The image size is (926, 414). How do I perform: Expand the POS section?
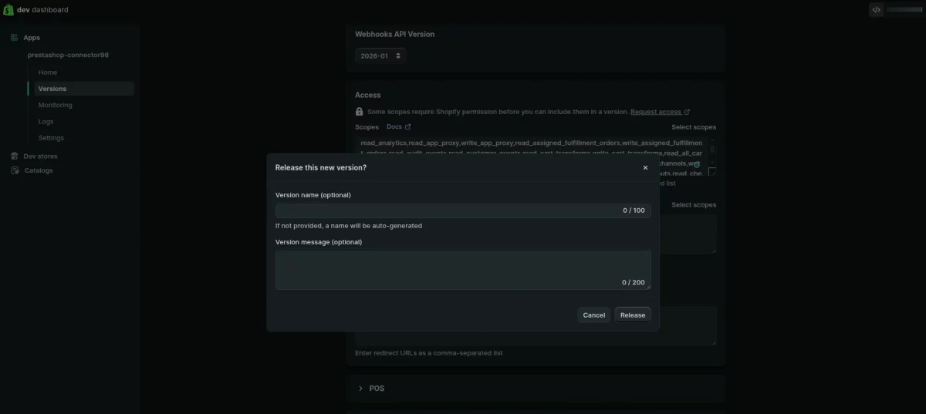point(360,389)
